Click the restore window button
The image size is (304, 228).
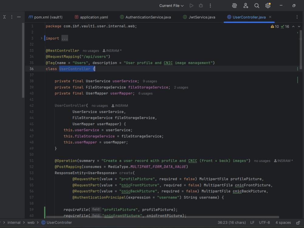click(294, 5)
